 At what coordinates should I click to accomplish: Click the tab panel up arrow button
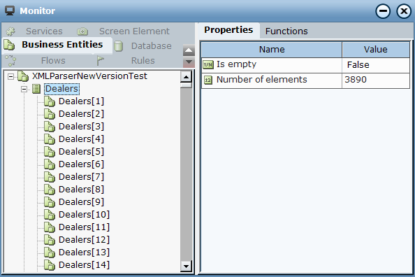[189, 50]
